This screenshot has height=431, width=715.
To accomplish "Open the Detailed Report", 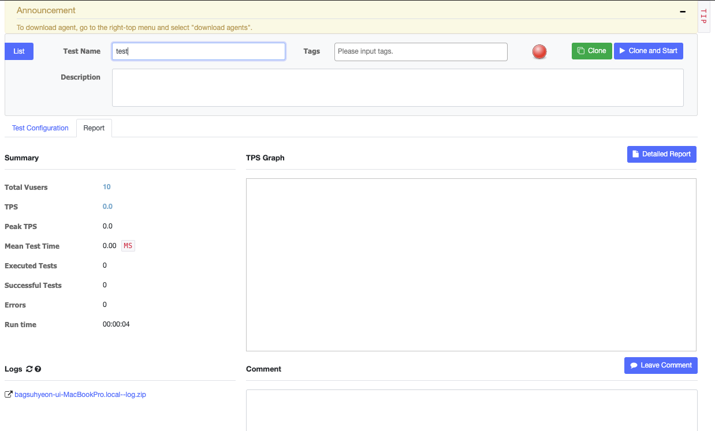I will point(662,154).
